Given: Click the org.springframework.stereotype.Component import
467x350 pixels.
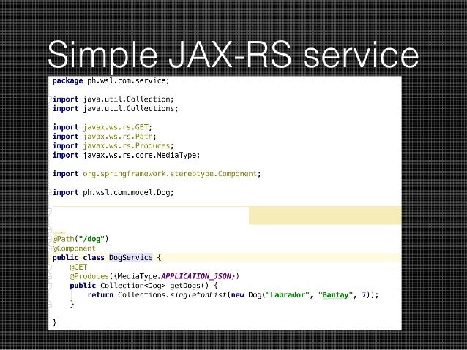Looking at the screenshot, I should [157, 174].
